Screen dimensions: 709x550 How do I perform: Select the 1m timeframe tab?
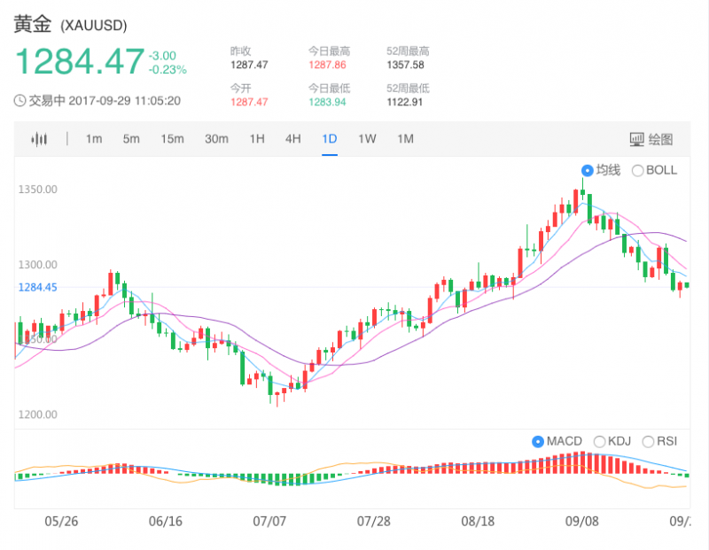[94, 139]
